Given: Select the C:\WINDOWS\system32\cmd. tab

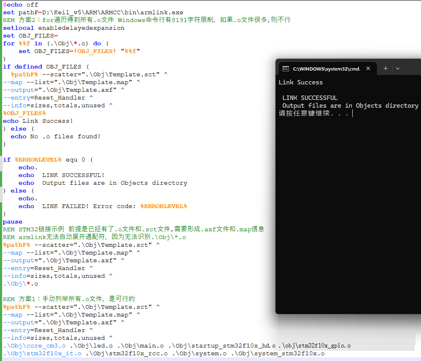Looking at the screenshot, I should pyautogui.click(x=326, y=69).
